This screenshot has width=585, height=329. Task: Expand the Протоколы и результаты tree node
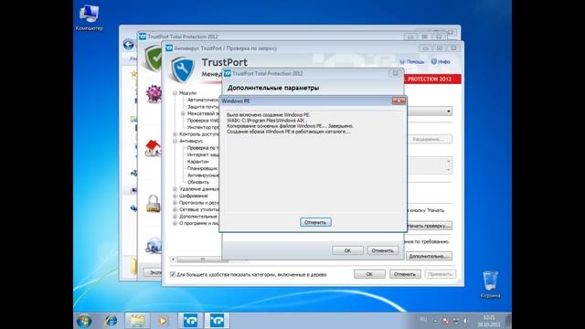pos(175,203)
